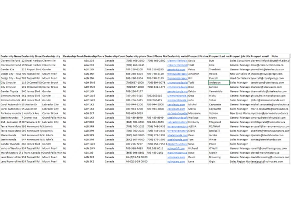Open the marshmotors.ca link
The image size is (291, 218).
[x=177, y=153]
